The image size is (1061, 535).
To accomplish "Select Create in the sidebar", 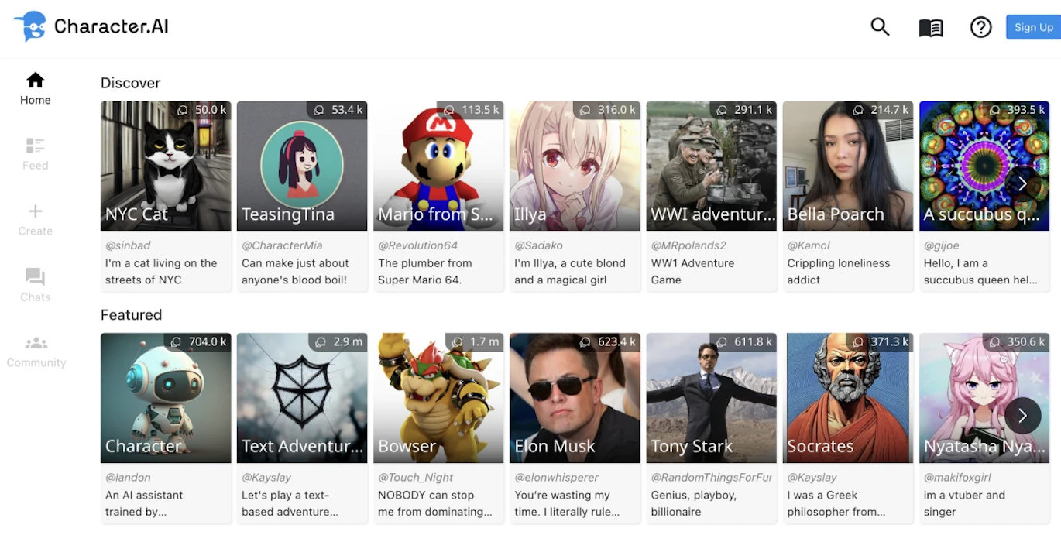I will [x=36, y=220].
